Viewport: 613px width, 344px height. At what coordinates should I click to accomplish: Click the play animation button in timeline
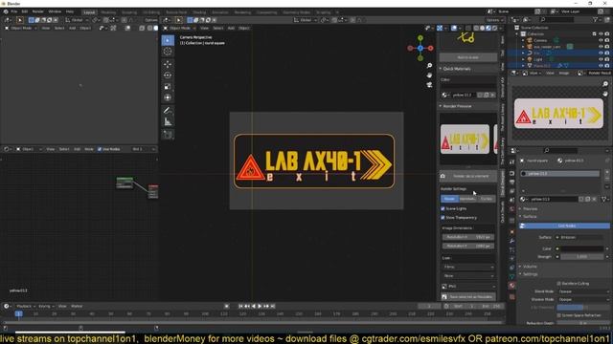pos(260,306)
